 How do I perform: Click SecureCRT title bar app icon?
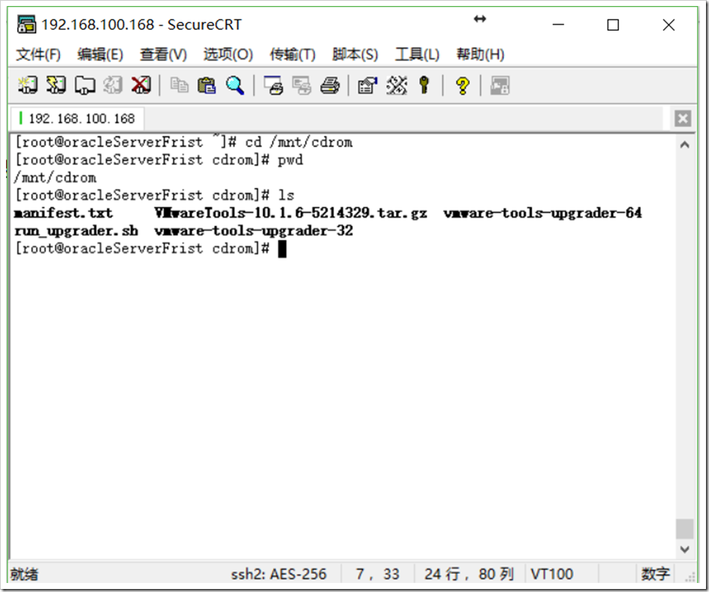[26, 25]
